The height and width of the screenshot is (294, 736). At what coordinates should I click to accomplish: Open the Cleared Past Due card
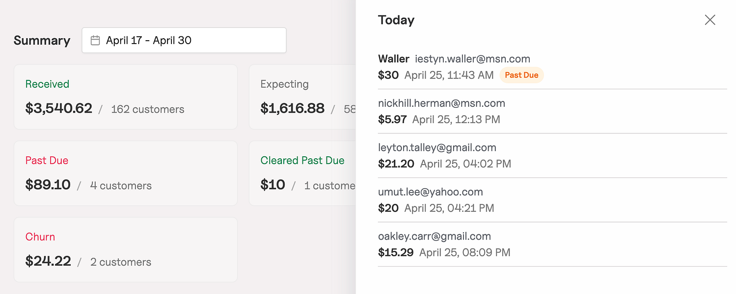pyautogui.click(x=302, y=173)
